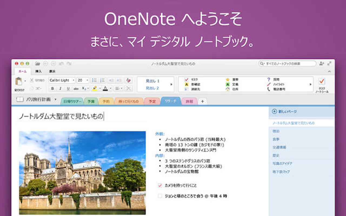The height and width of the screenshot is (216, 346).
Task: Click the page title ノートルダム大聖堂で見たいもの
Action: (x=61, y=116)
